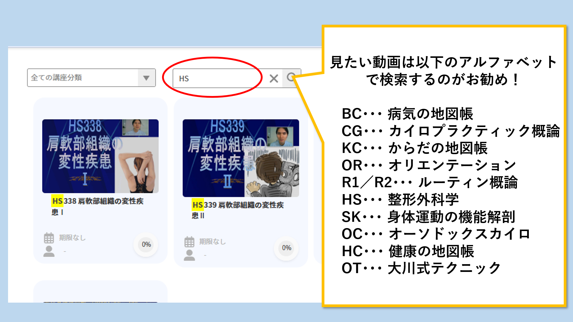Screen dimensions: 573x322
Task: Open the HS338 course thumbnail
Action: point(100,156)
